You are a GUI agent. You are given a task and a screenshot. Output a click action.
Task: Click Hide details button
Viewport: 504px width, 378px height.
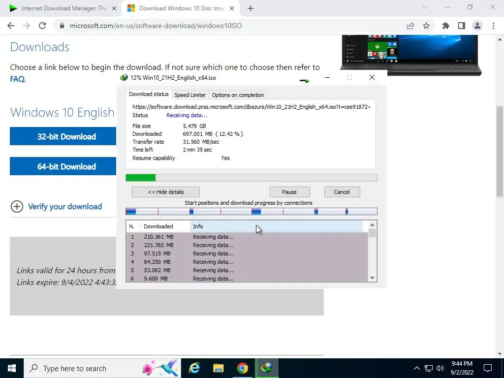point(166,192)
